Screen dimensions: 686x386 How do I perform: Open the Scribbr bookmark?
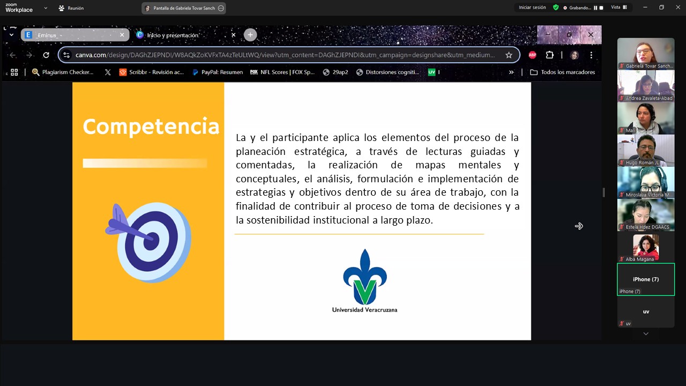(x=152, y=72)
